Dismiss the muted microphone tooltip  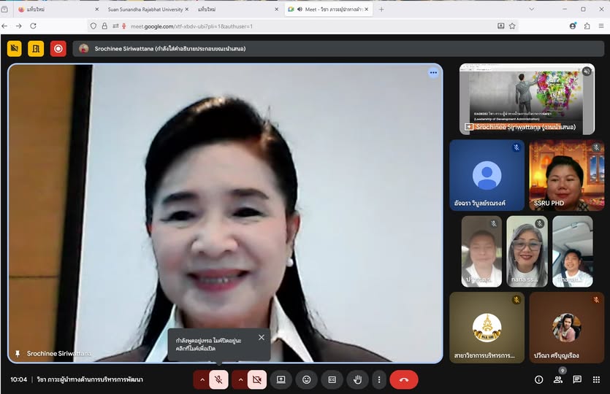262,337
